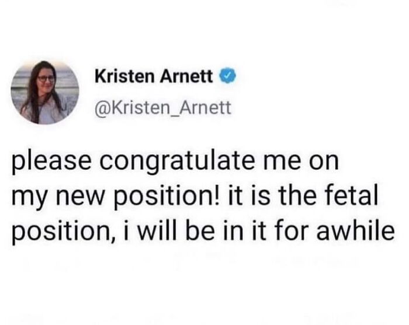Screen dimensions: 409x325
Task: Click the blue verified checkmark badge
Action: coord(226,77)
